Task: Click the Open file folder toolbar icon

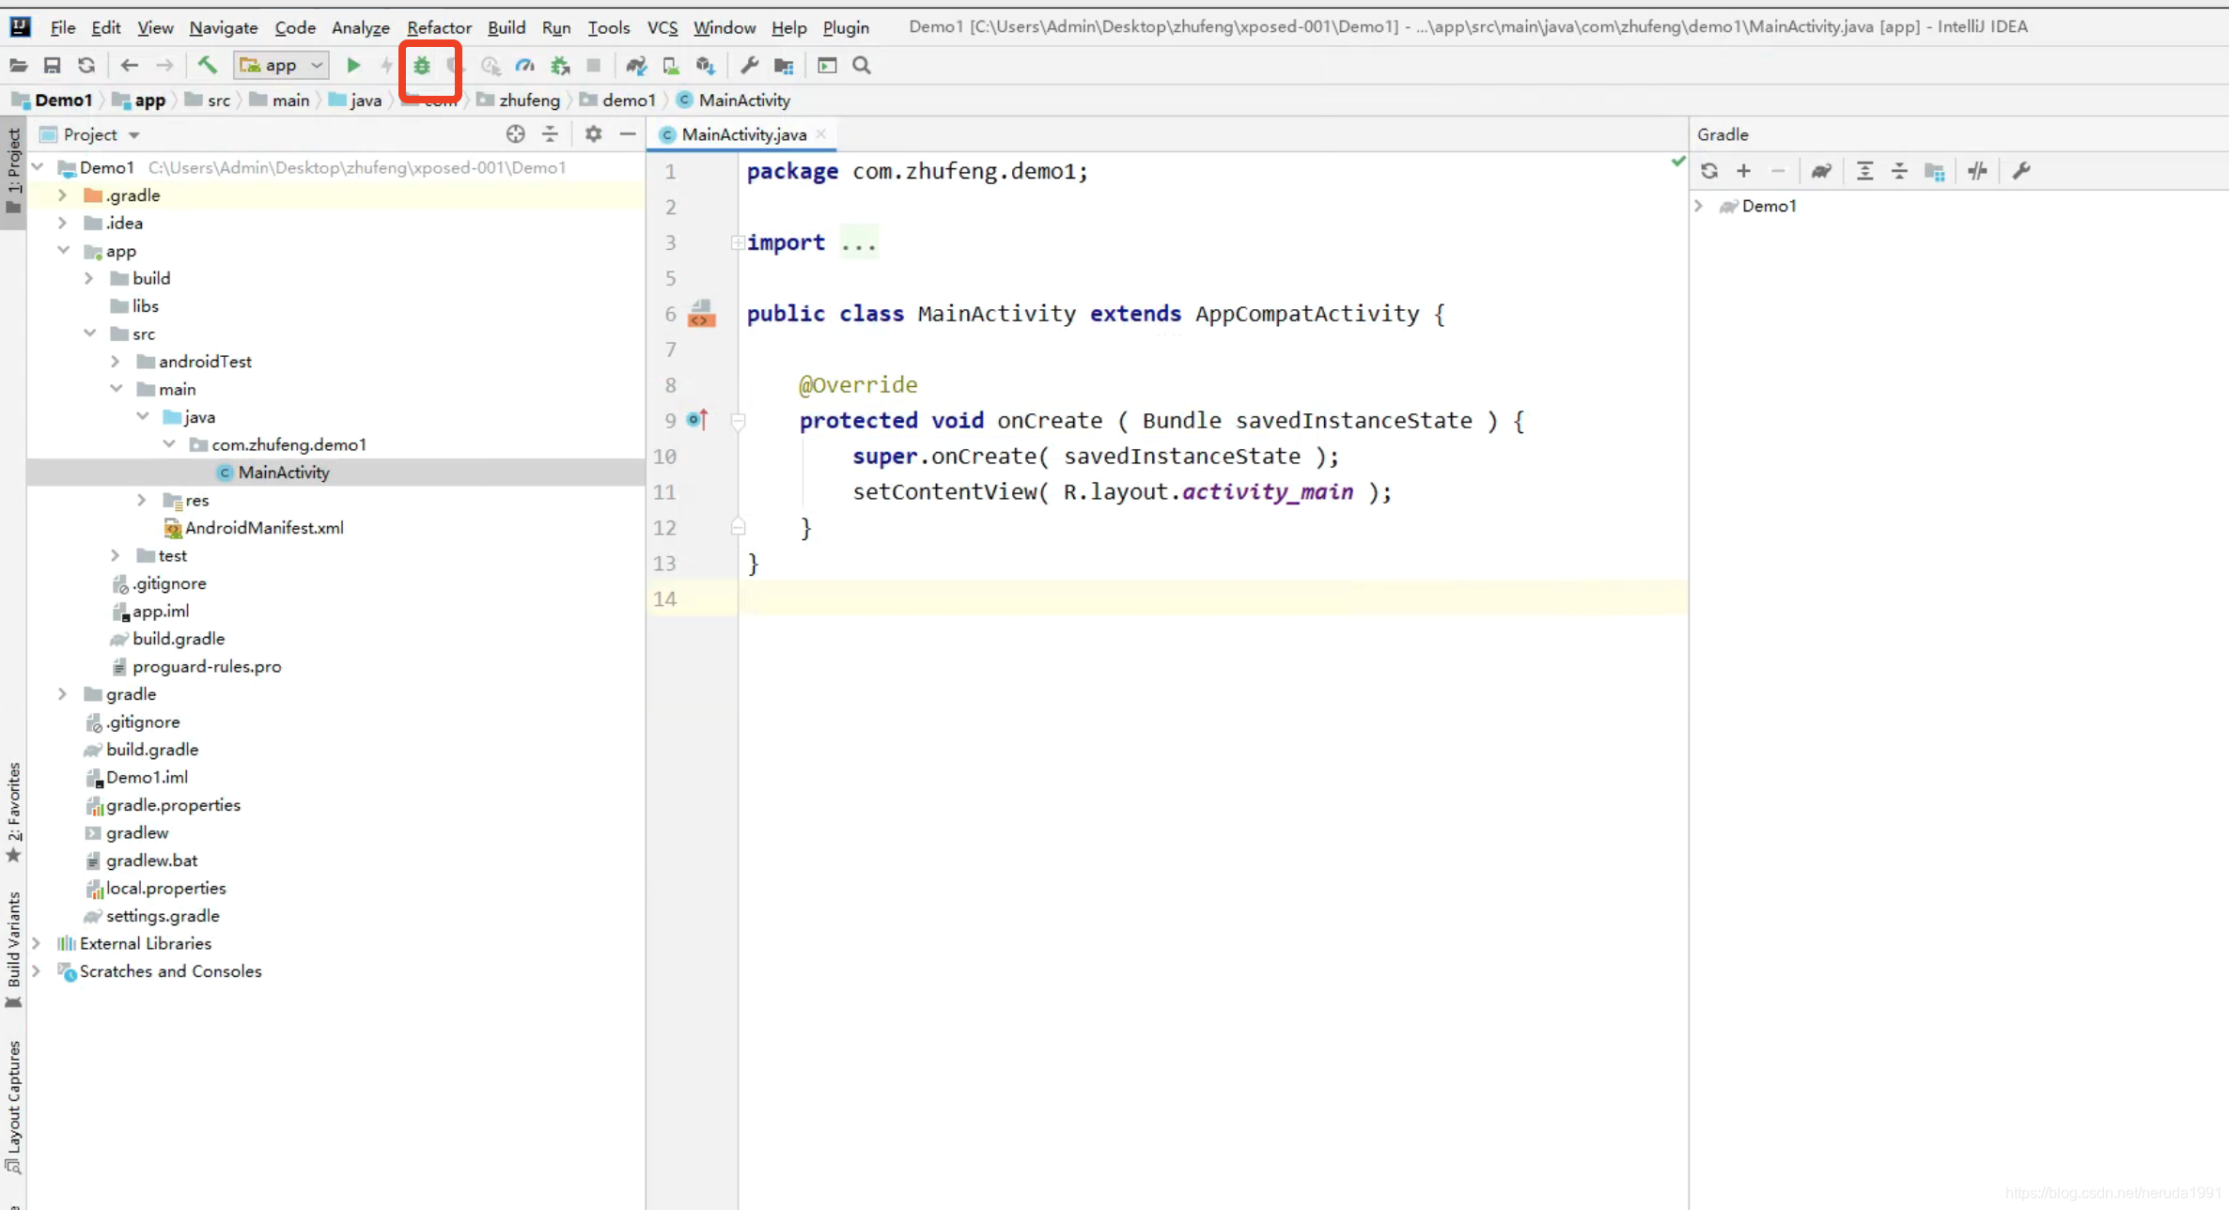Action: (x=18, y=66)
